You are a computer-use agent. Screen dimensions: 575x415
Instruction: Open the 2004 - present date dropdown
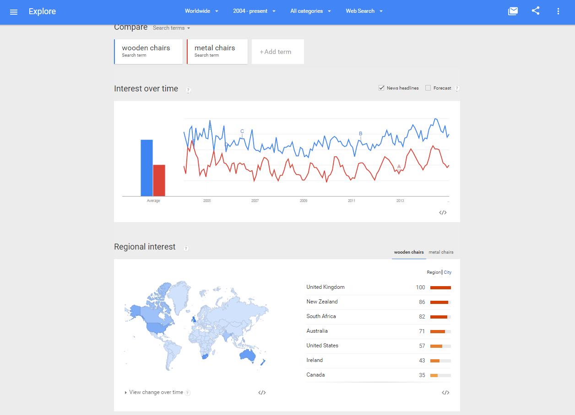[x=254, y=11]
